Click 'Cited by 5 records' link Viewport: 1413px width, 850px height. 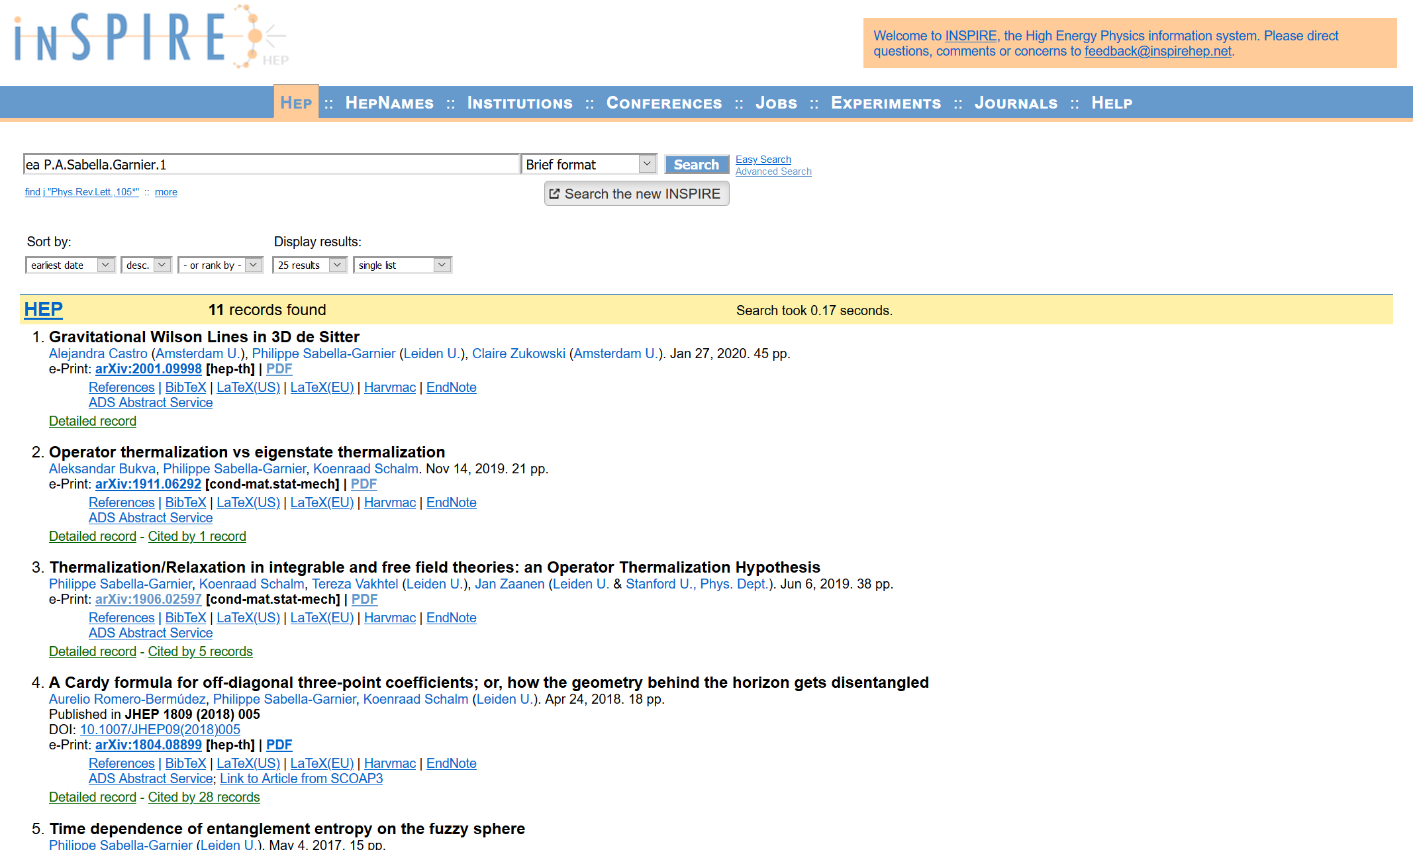[x=200, y=651]
